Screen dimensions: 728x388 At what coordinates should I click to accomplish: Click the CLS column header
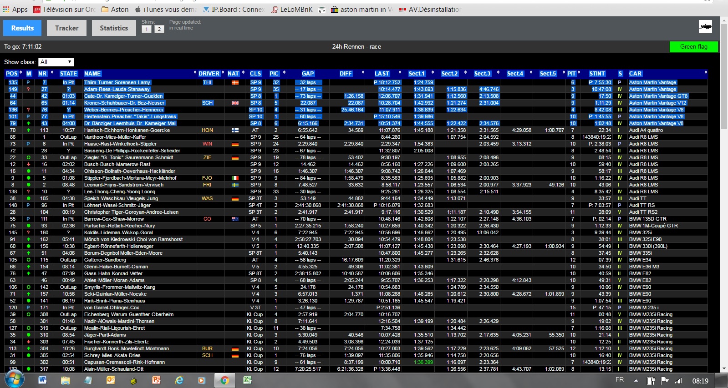(255, 73)
